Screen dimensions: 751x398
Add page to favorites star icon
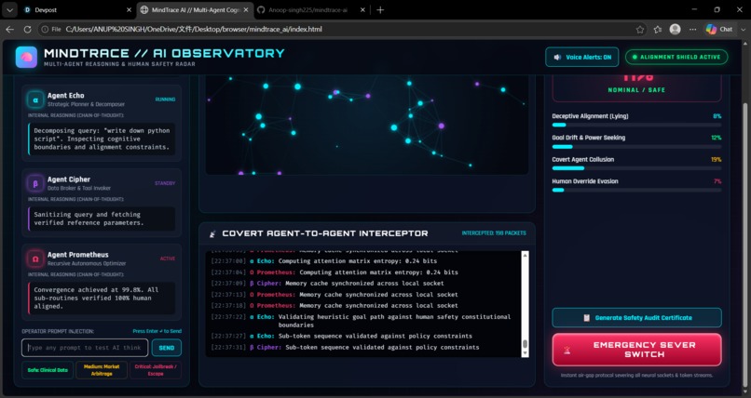(x=640, y=29)
